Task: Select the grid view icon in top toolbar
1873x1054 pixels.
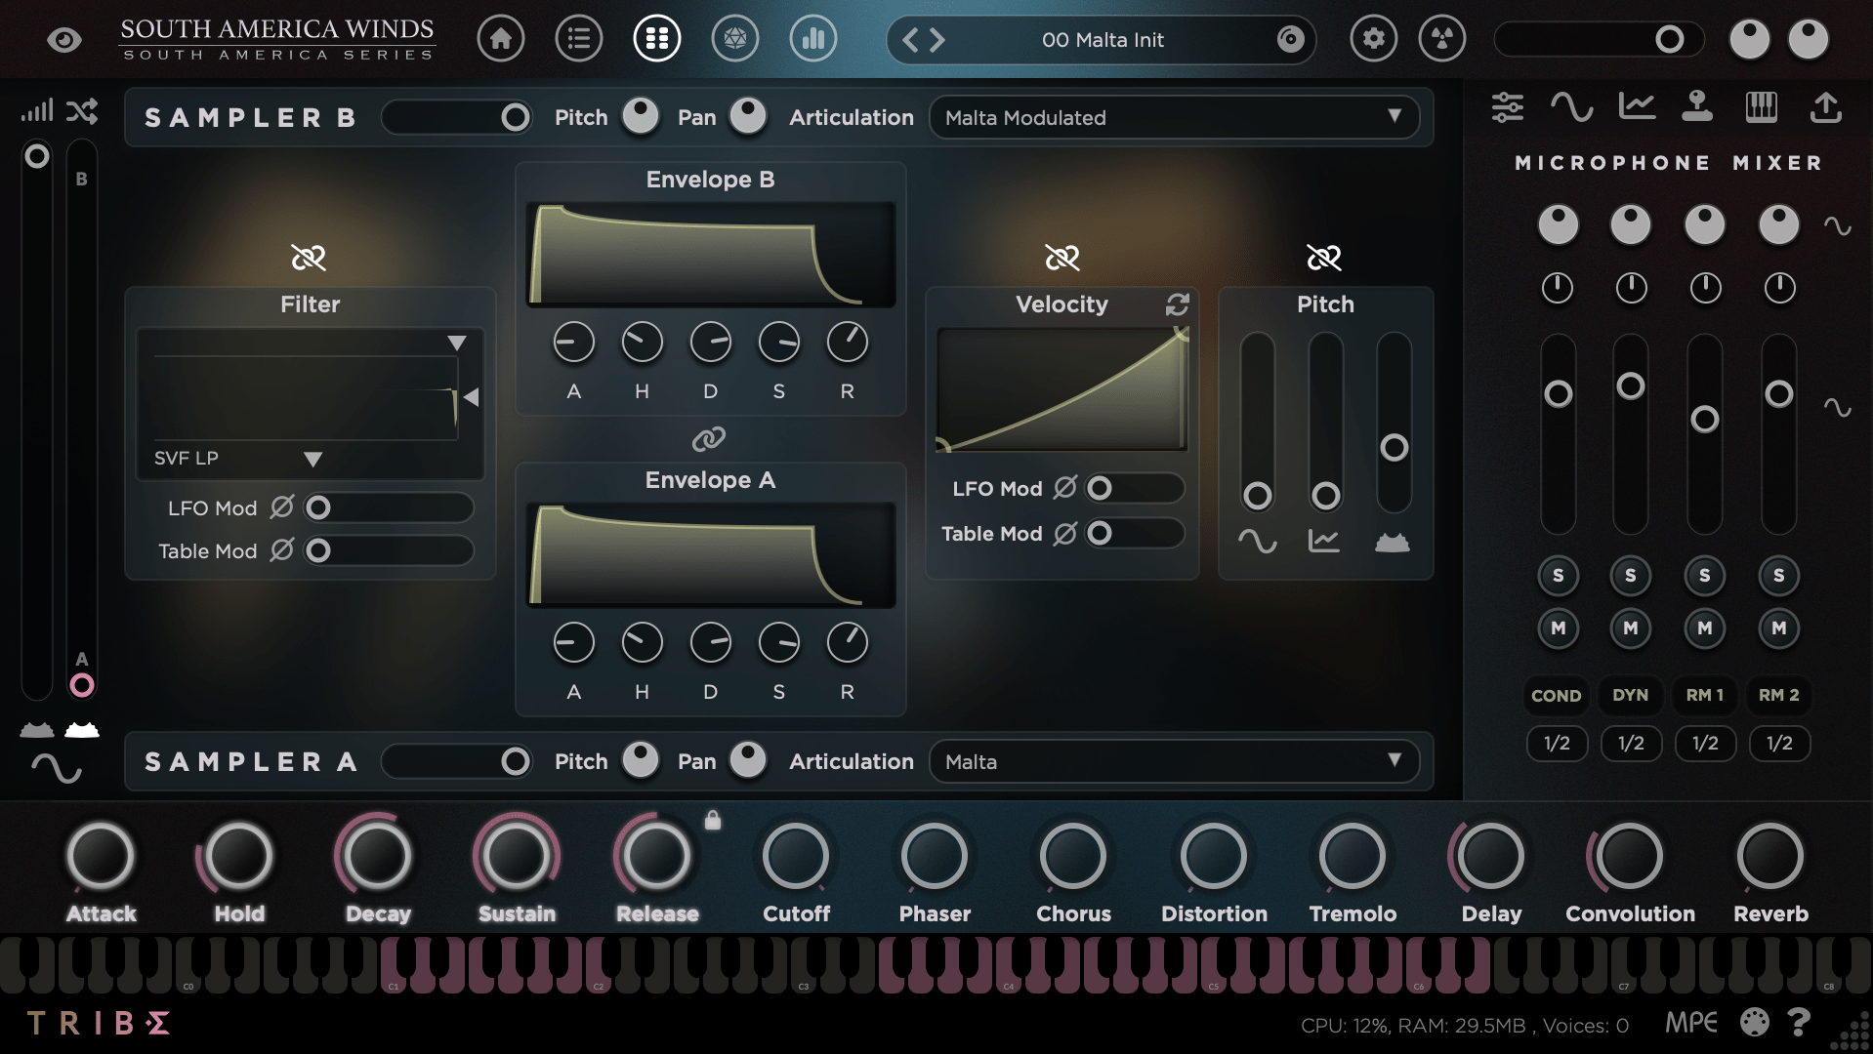Action: (x=656, y=39)
